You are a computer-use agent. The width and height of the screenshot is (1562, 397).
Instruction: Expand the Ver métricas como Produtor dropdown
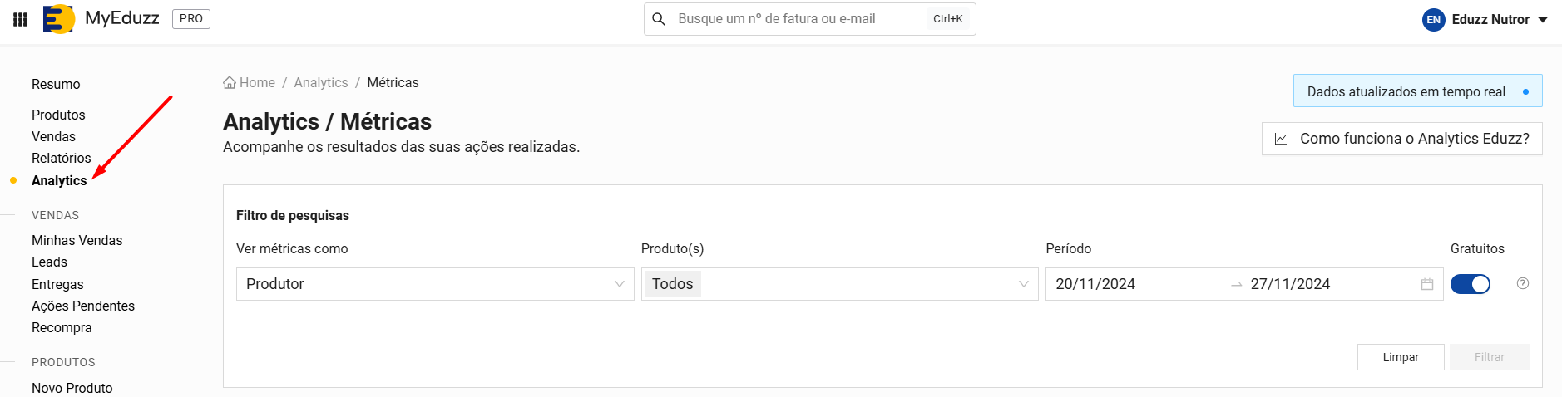pos(435,284)
